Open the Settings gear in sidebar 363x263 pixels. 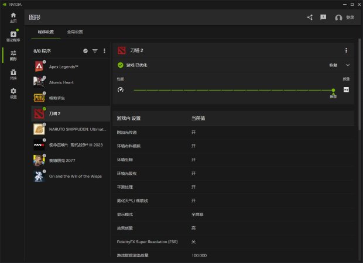point(13,93)
